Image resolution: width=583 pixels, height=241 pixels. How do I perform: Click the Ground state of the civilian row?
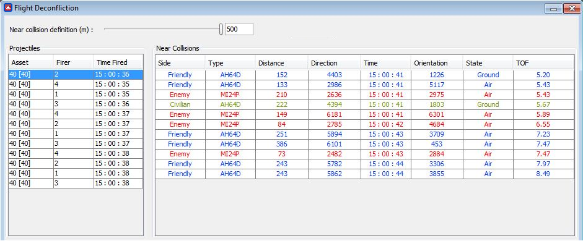[488, 104]
